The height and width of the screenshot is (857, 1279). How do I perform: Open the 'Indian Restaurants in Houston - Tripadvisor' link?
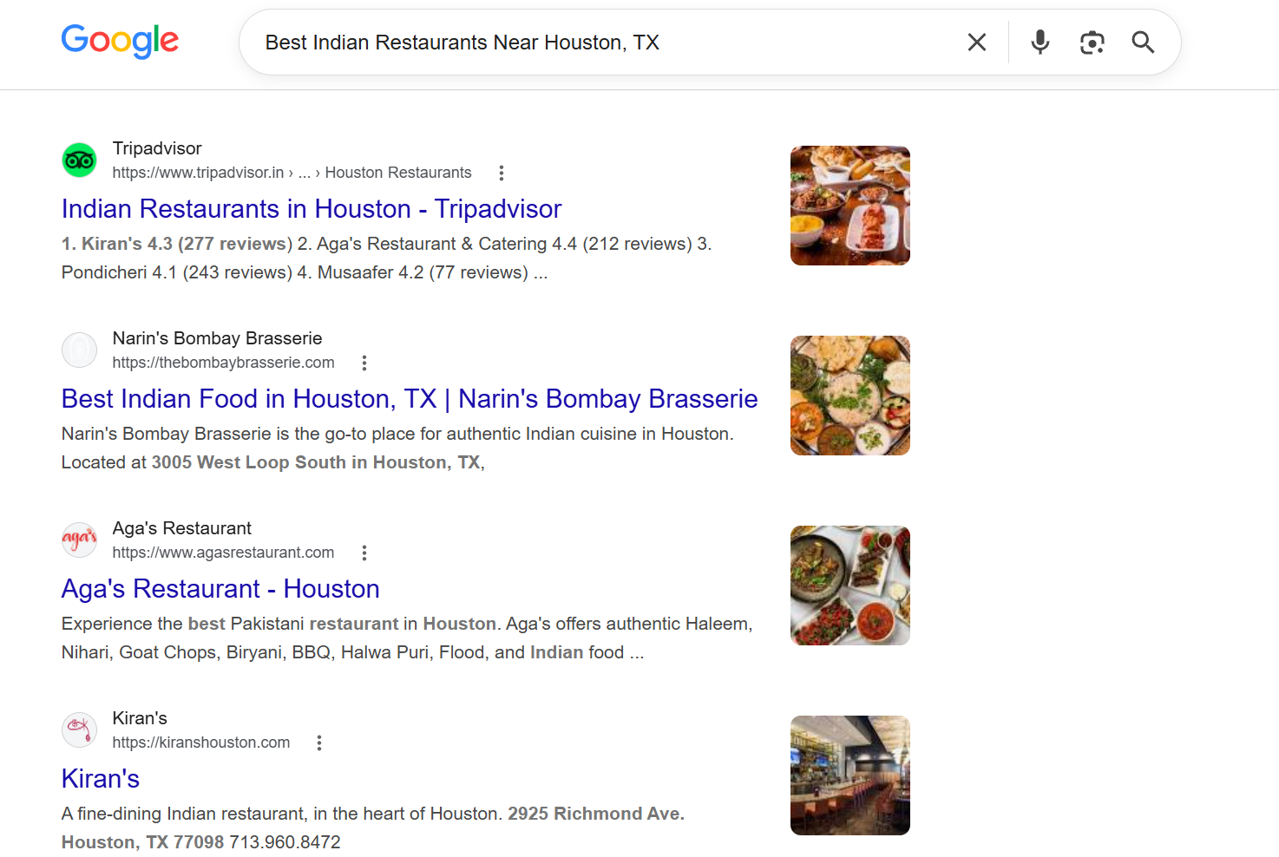coord(312,209)
